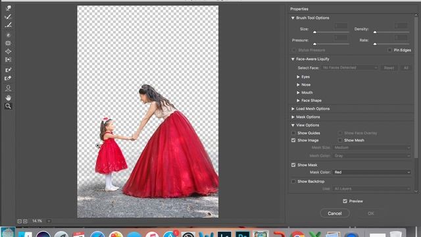Click the Pressure value field
Screen dimensions: 421x237
click(x=341, y=38)
